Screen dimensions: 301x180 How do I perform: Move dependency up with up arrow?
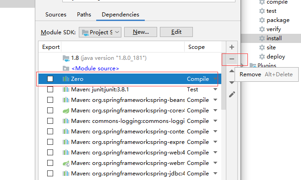(232, 71)
